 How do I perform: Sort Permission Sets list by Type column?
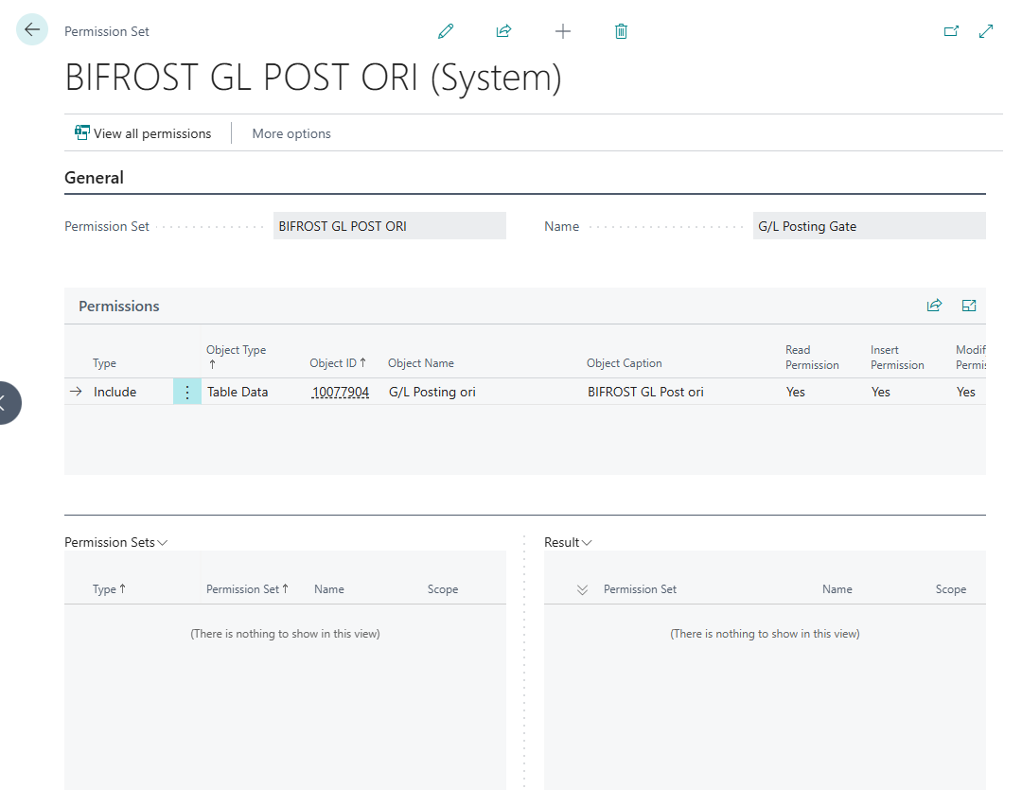(109, 589)
